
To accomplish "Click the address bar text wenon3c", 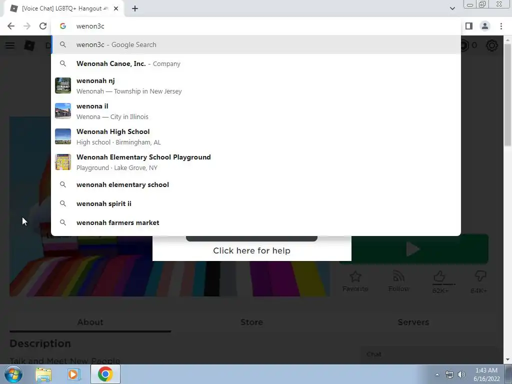I will (90, 26).
